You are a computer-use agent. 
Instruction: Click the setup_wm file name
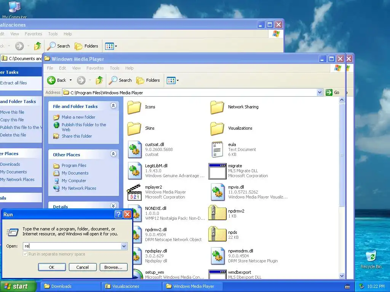155,272
